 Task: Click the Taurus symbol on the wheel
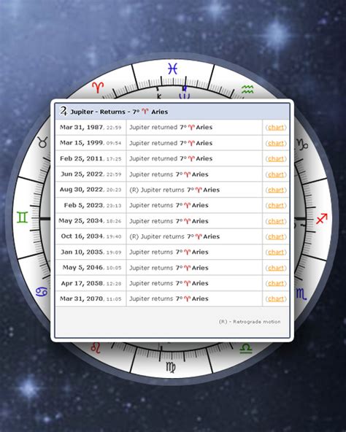(x=42, y=142)
